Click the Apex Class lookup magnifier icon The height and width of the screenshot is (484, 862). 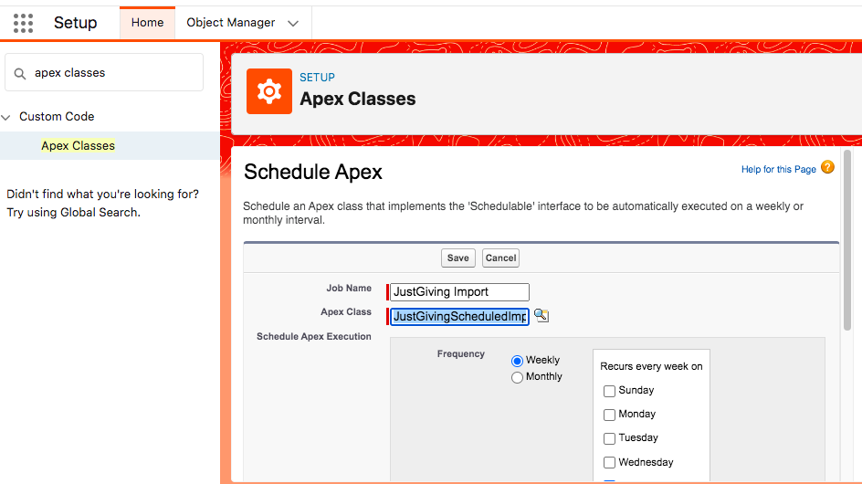pos(541,315)
